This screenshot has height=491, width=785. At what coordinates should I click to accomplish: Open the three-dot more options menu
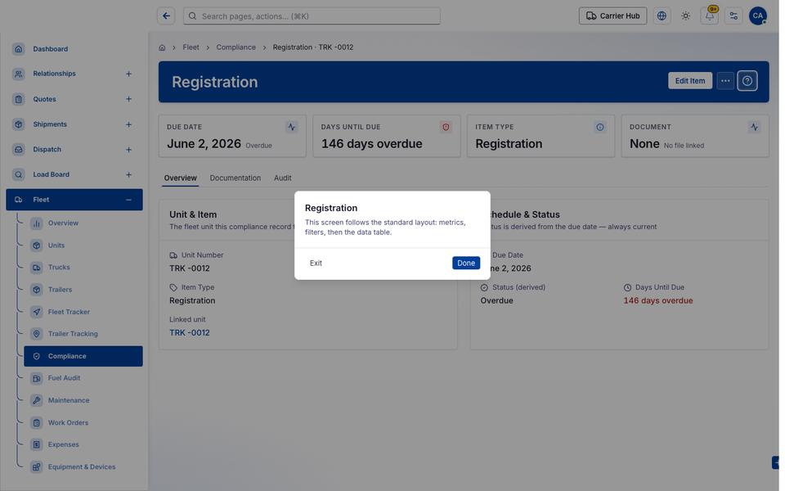tap(725, 81)
